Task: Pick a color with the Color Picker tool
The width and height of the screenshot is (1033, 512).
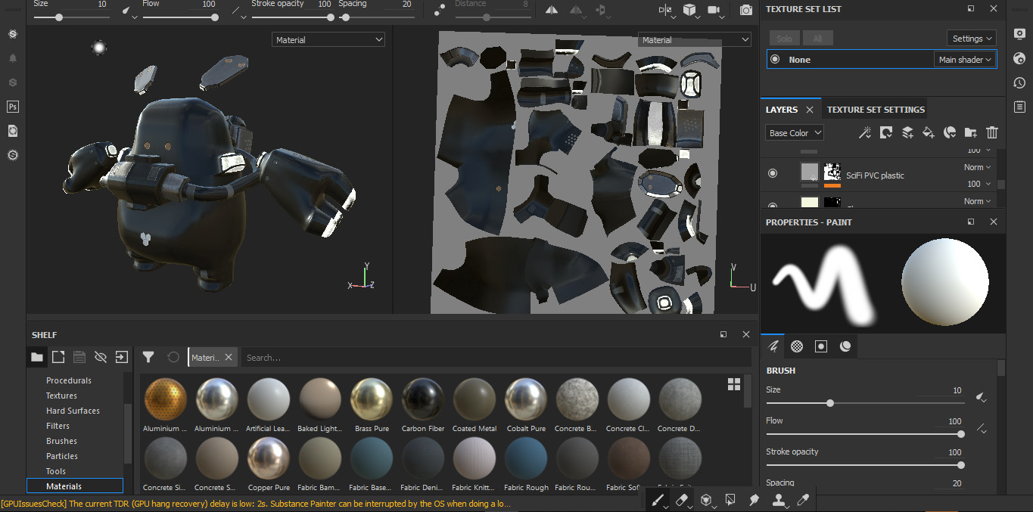Action: [803, 499]
